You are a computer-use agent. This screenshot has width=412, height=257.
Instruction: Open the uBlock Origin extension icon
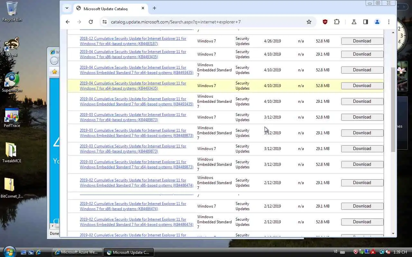click(x=325, y=22)
